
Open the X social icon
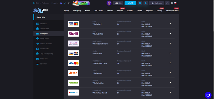coord(69,3)
